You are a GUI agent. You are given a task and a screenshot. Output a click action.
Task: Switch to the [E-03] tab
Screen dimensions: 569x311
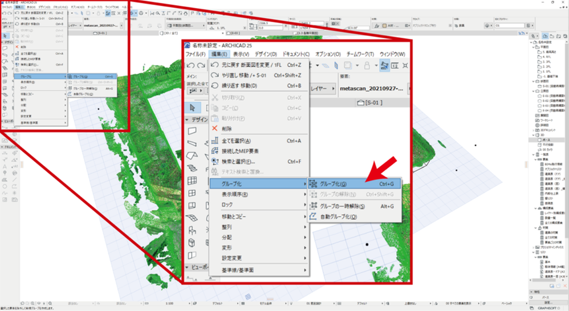click(233, 33)
